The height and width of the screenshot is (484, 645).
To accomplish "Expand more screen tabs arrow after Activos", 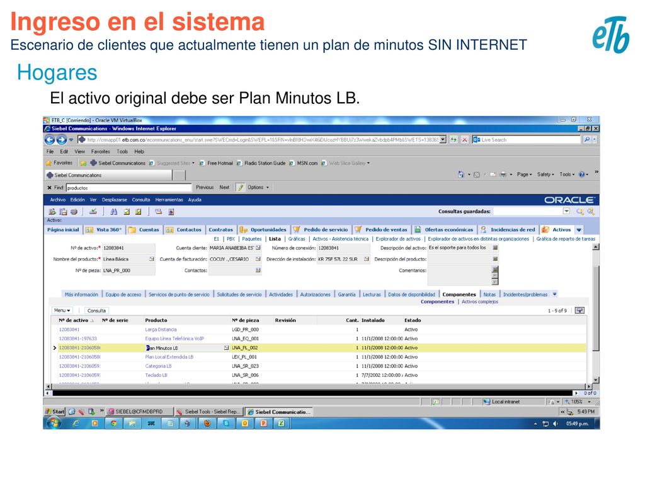I will (579, 230).
